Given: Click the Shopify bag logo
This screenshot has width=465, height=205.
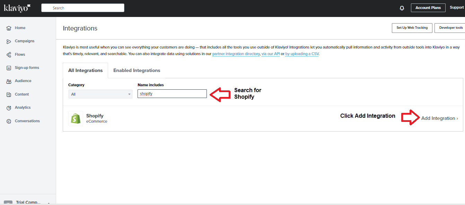Looking at the screenshot, I should coord(76,118).
